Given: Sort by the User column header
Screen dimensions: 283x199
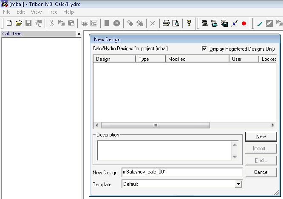Looking at the screenshot, I should 244,59.
